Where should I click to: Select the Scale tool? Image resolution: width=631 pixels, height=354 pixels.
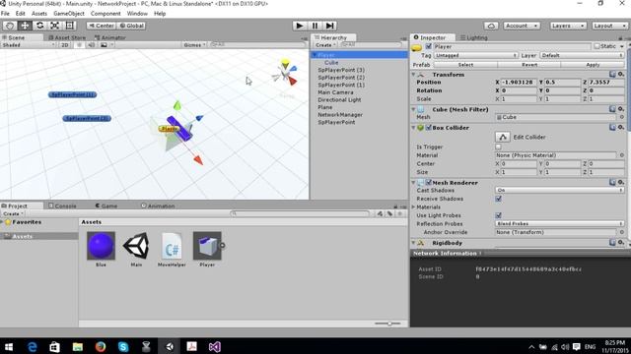[54, 26]
